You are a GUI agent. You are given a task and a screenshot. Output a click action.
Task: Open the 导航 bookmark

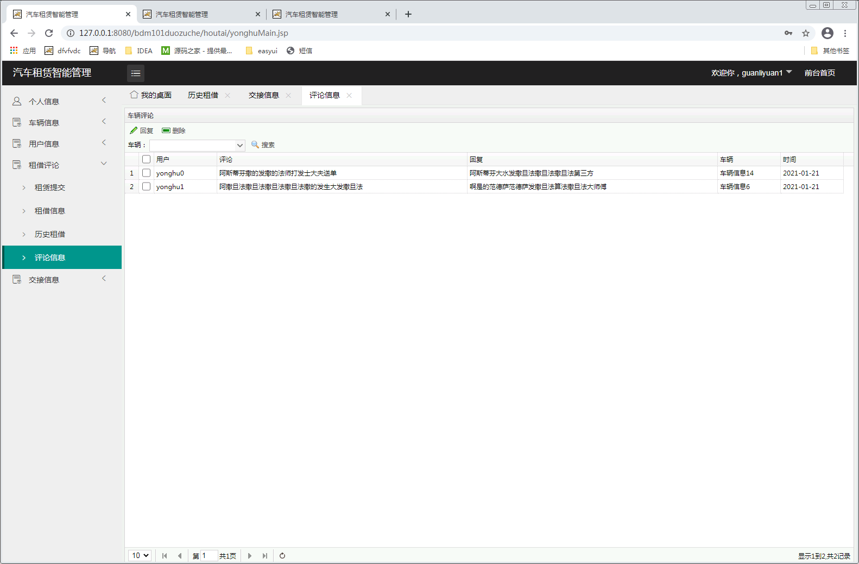(103, 51)
